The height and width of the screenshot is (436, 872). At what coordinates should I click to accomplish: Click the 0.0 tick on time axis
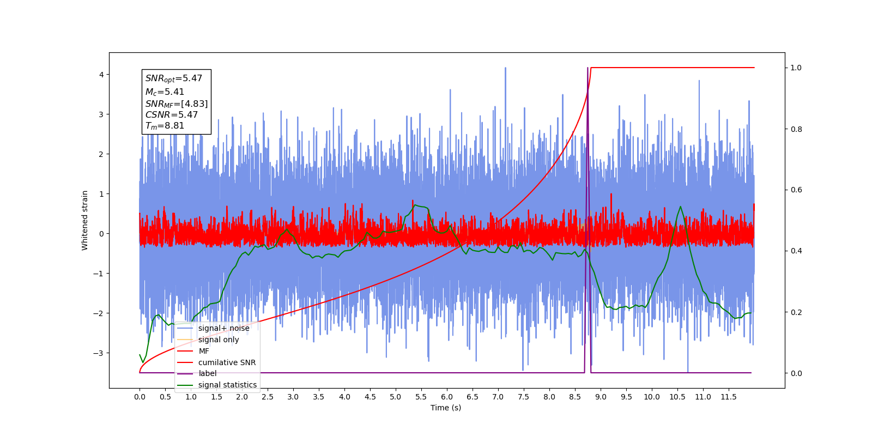[140, 397]
